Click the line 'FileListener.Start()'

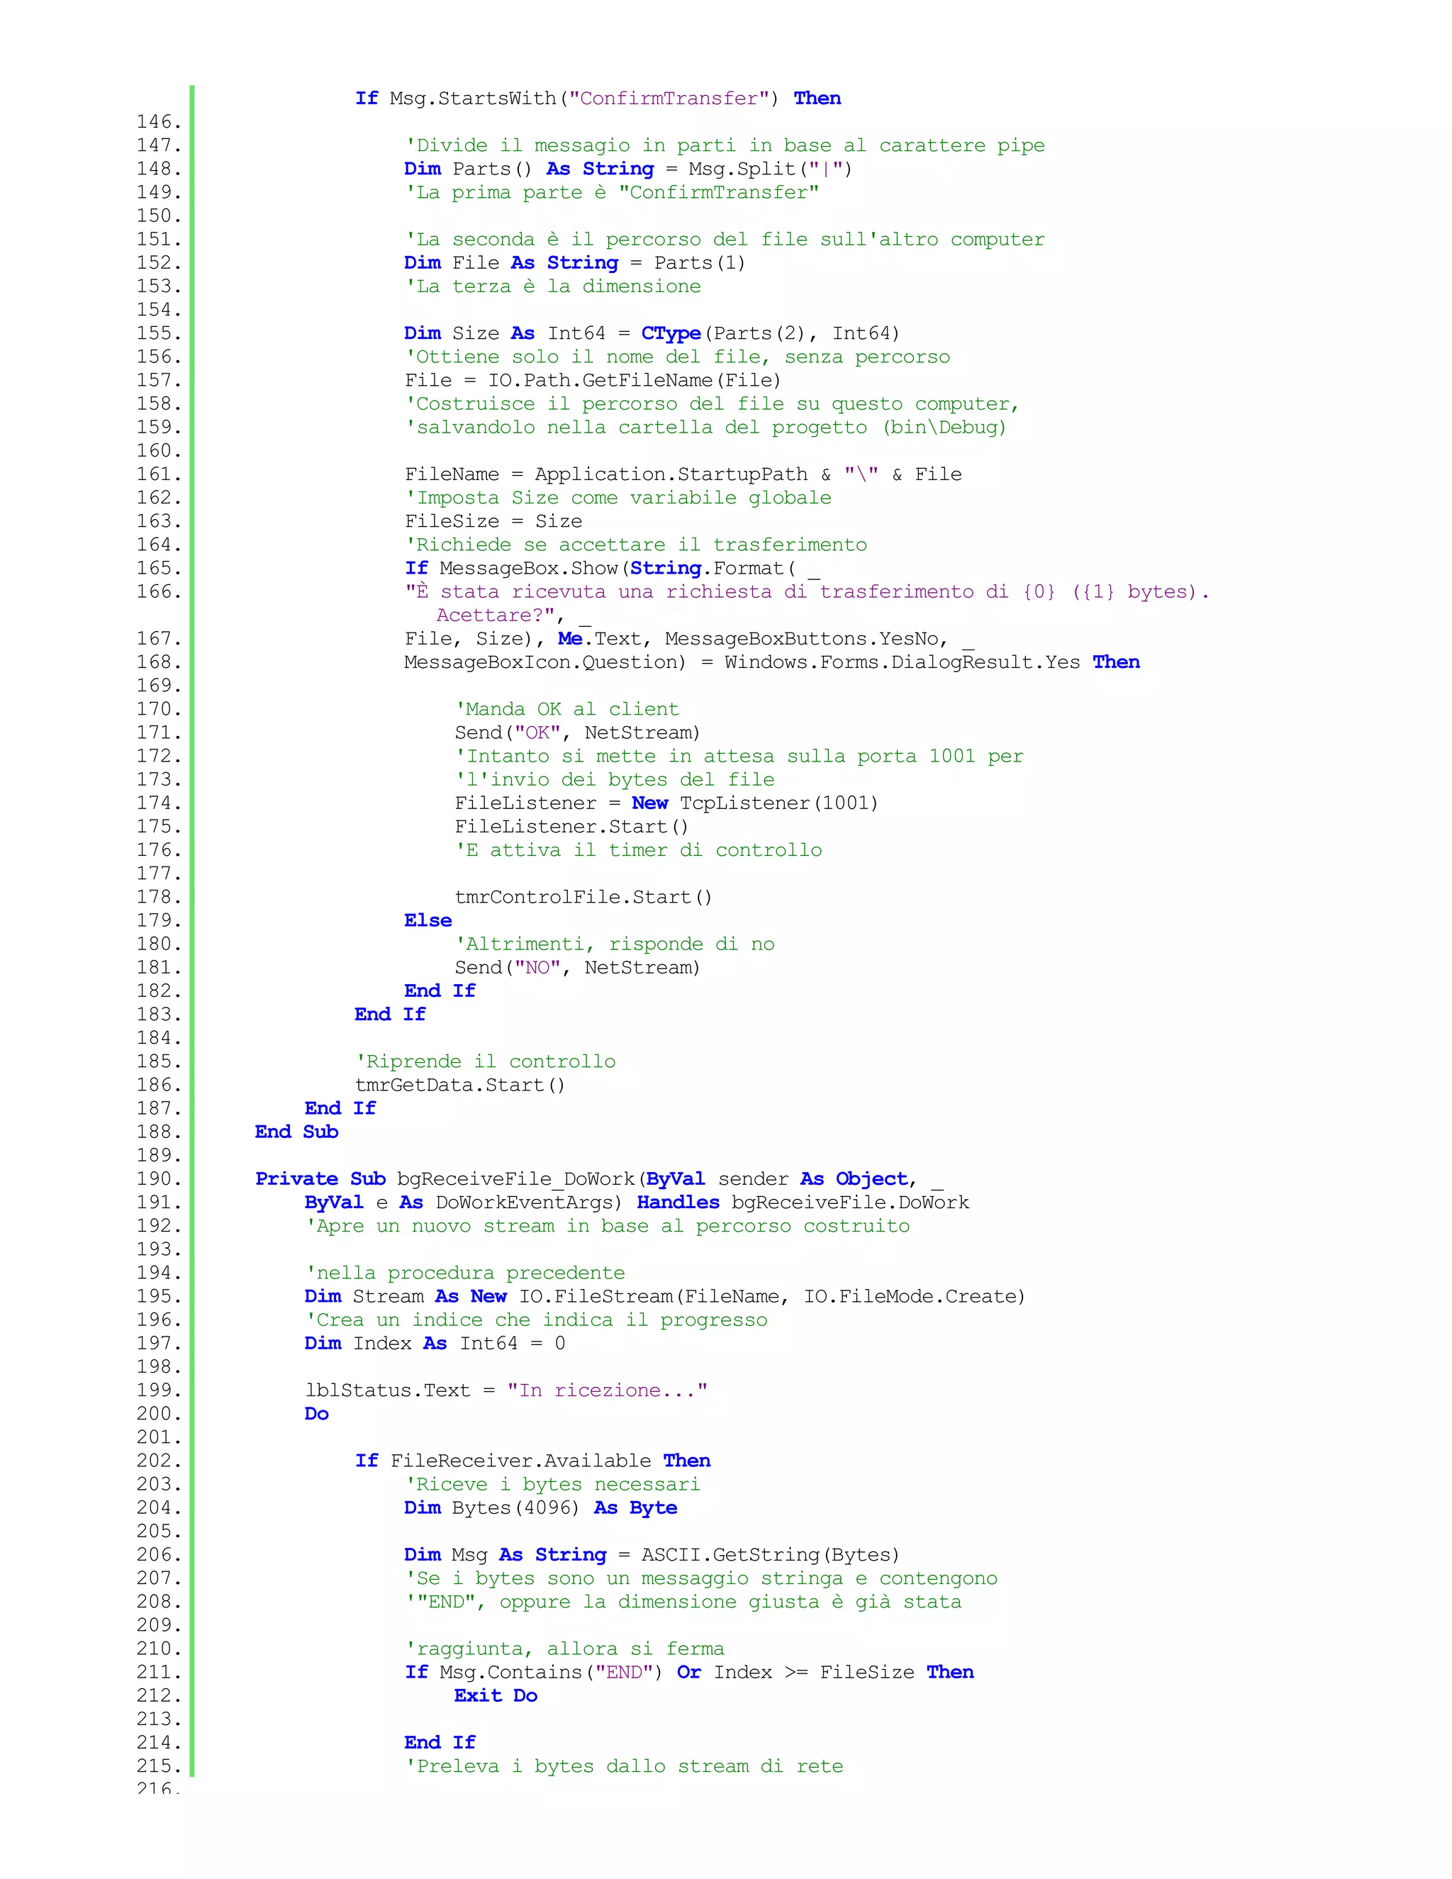pyautogui.click(x=572, y=827)
